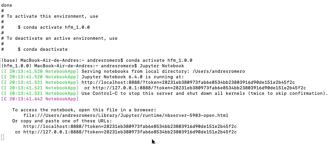335x144 pixels.
Task: Click the localhost:8888 token URL in the NotebookApp log
Action: tap(188, 82)
